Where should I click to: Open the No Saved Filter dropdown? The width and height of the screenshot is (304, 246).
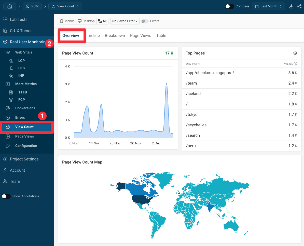[x=125, y=21]
